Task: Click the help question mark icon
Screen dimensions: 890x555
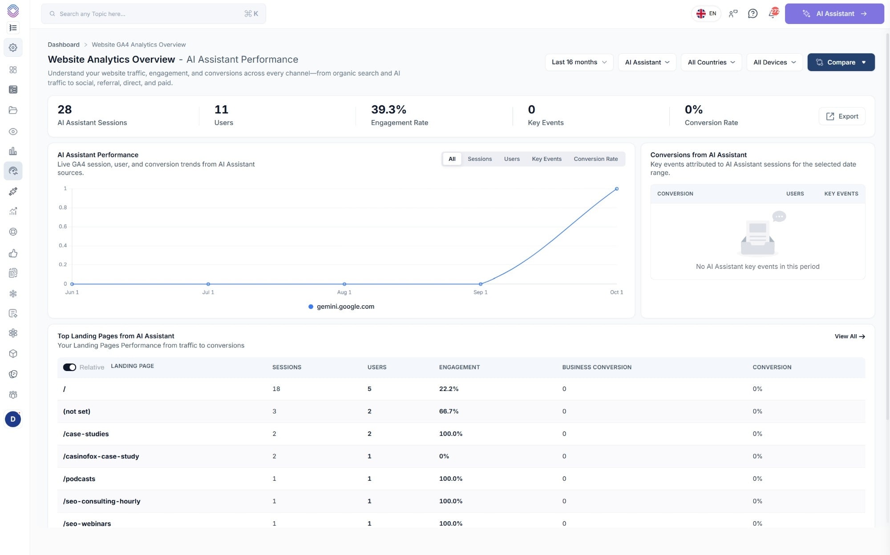Action: coord(752,14)
